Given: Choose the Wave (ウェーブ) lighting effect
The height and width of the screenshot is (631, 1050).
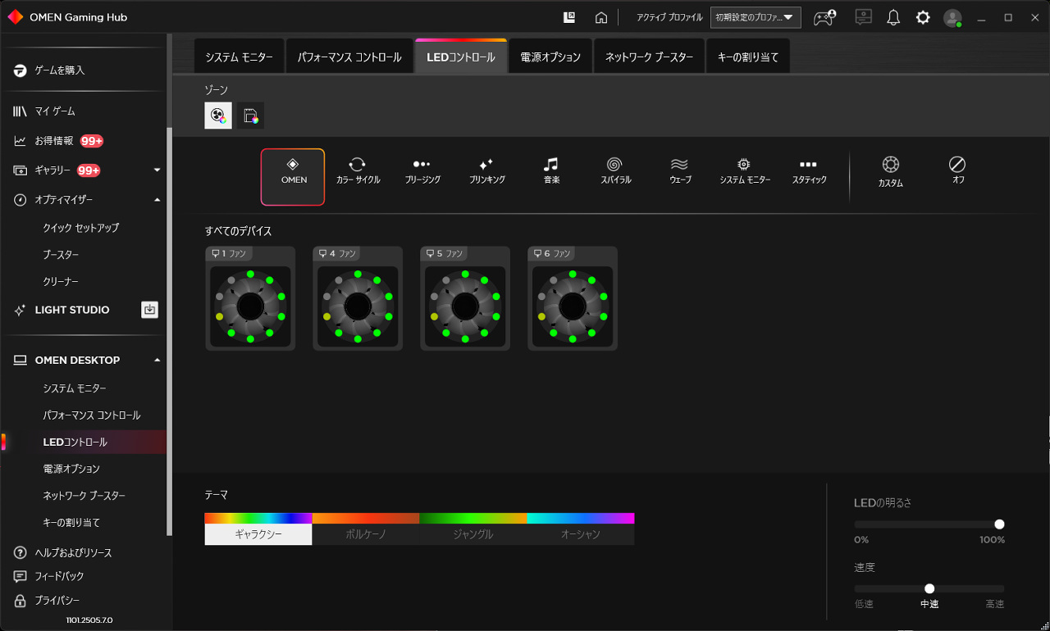Looking at the screenshot, I should [x=679, y=170].
